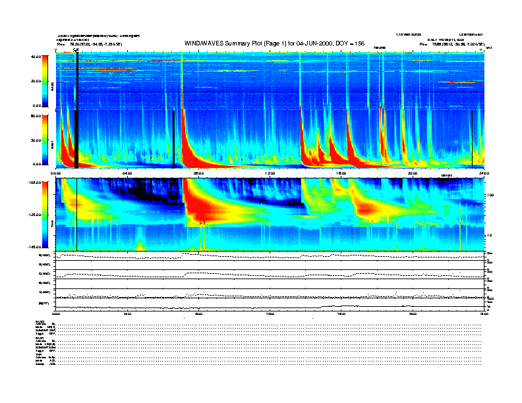Click the WIND/WAVES Summary Plot title
Viewport: 522px width, 403px height.
274,43
